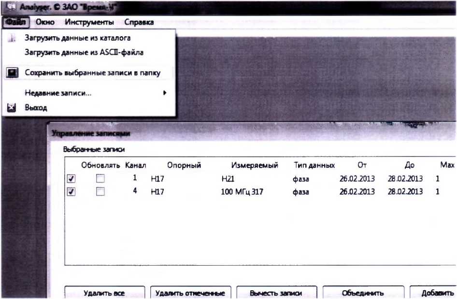Click the Канал column header
The height and width of the screenshot is (299, 457).
136,165
